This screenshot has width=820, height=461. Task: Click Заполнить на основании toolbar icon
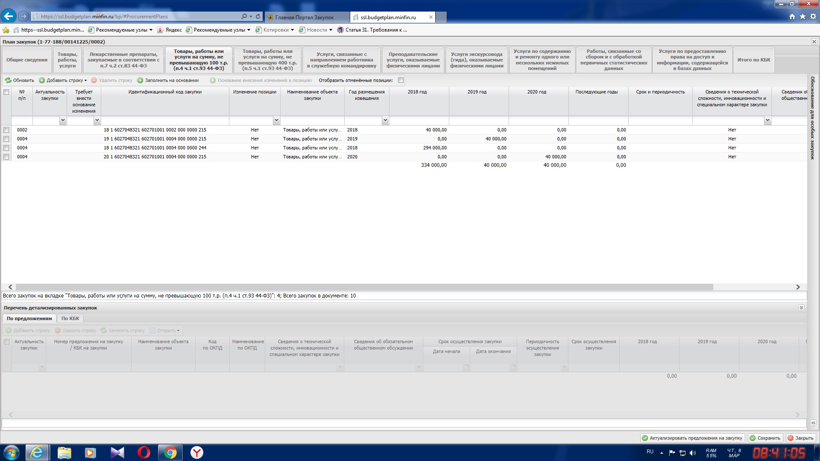[x=140, y=80]
